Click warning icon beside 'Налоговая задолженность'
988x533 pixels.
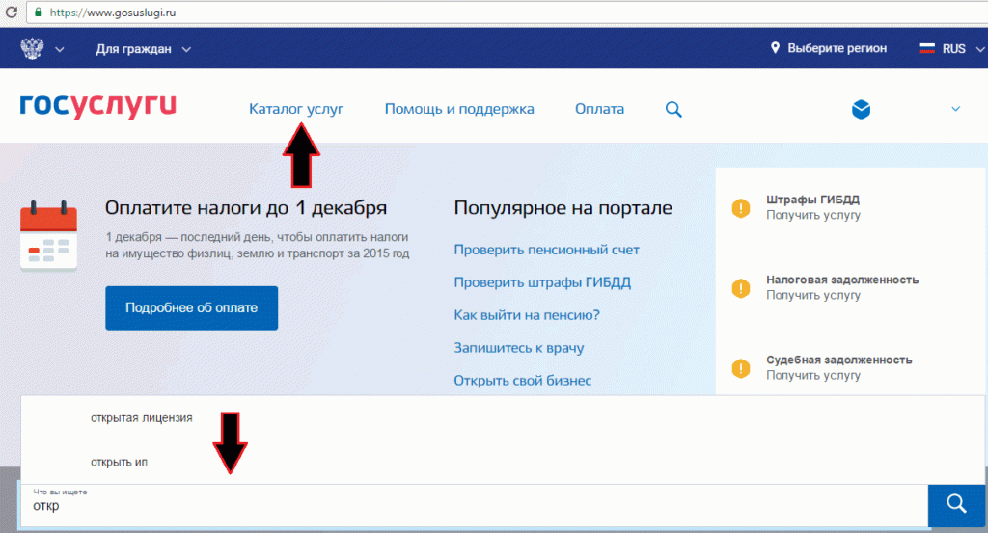pyautogui.click(x=741, y=288)
